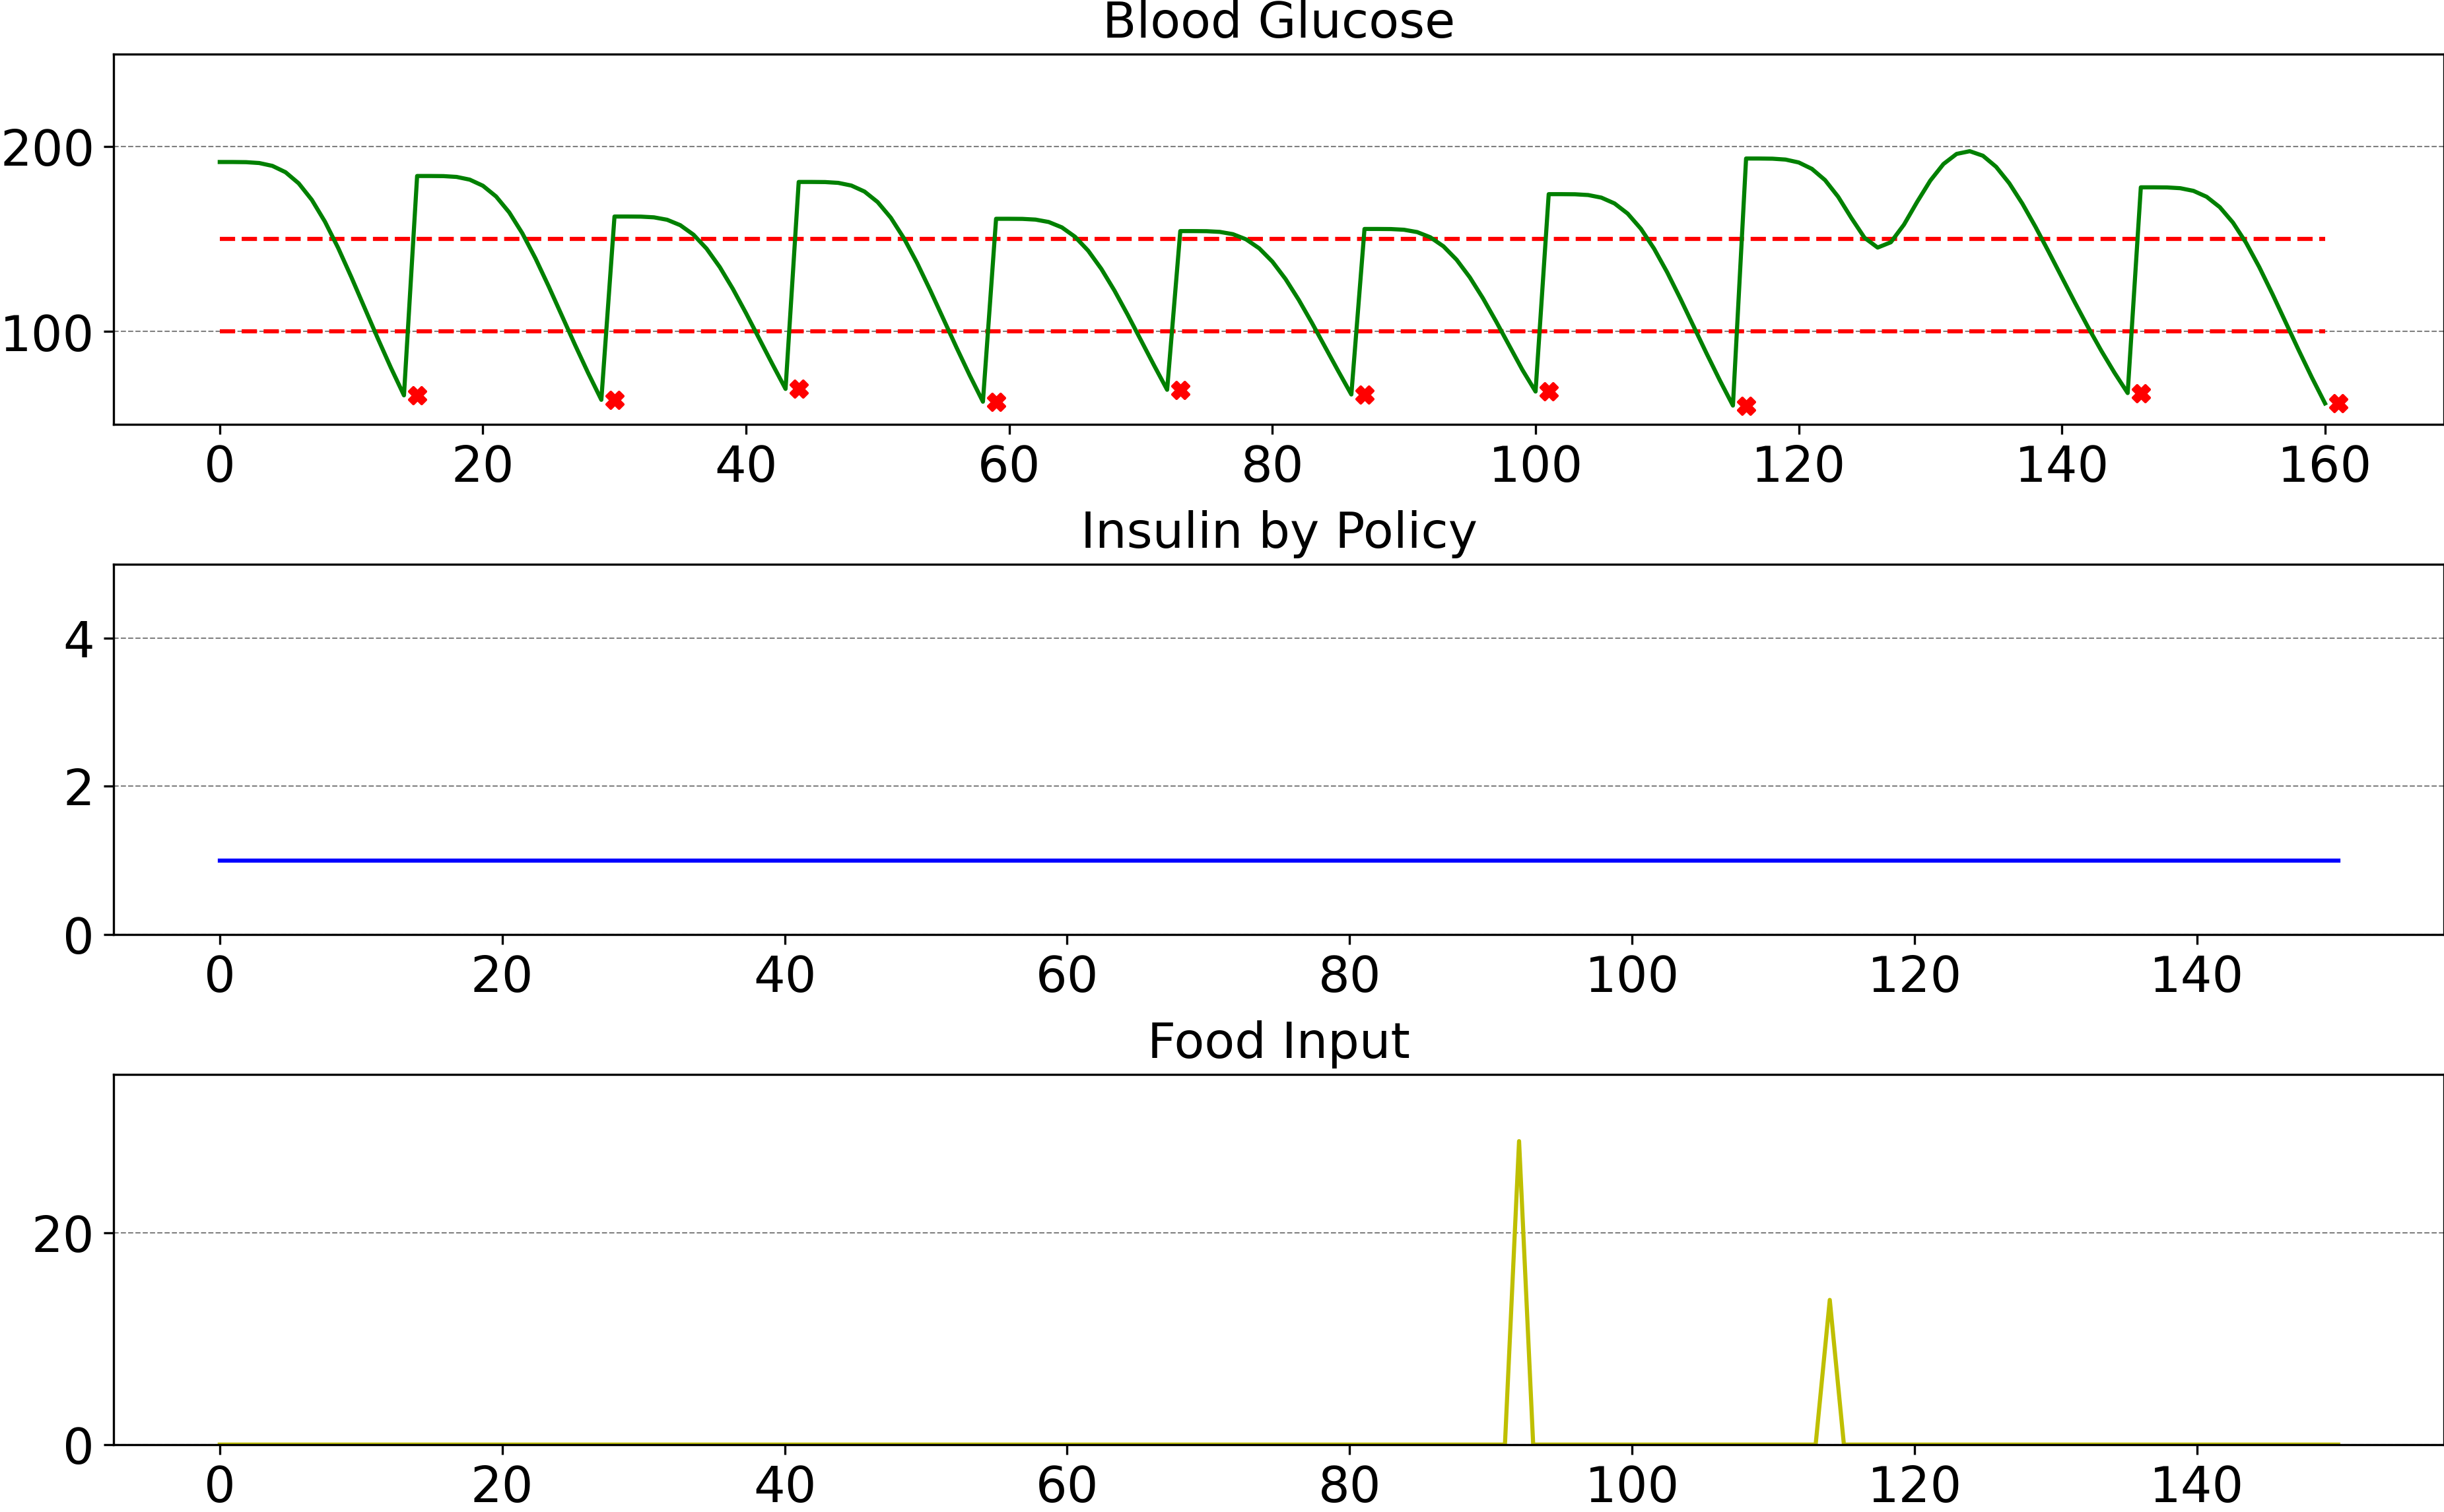Click the red X marker near time 116
The height and width of the screenshot is (1512, 2444).
[x=1746, y=406]
